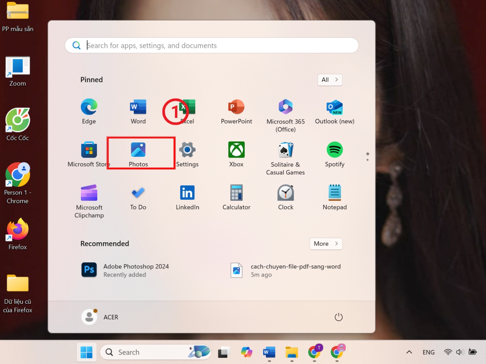Screen dimensions: 486x364
Task: Select the PP mẫu sẵn zip folder
Action: [x=18, y=17]
